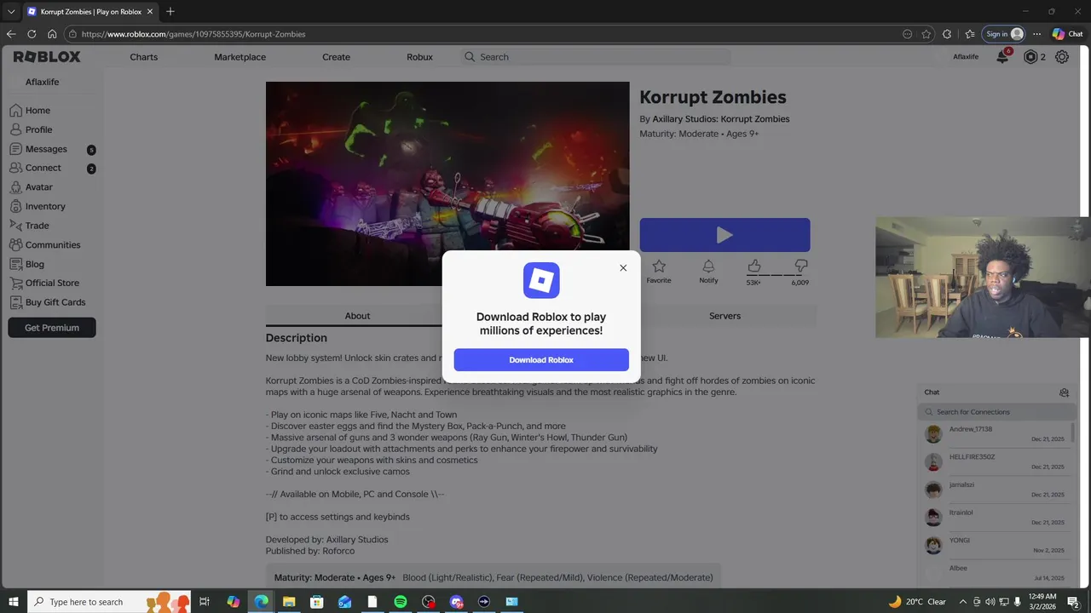
Task: Open the Marketplace page
Action: click(x=240, y=57)
